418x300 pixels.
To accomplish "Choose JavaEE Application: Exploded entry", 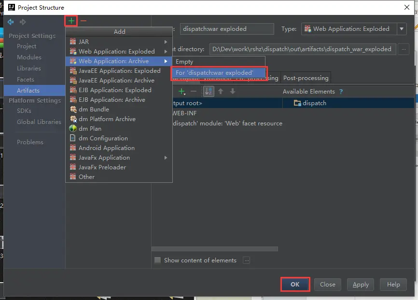I will pyautogui.click(x=119, y=70).
